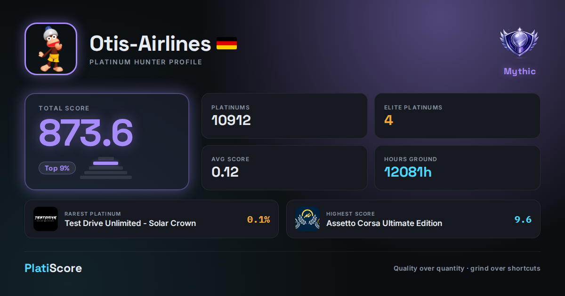Select the Mythic rank badge icon
565x296 pixels.
(x=519, y=43)
